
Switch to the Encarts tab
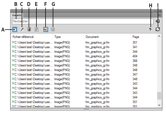17,15
